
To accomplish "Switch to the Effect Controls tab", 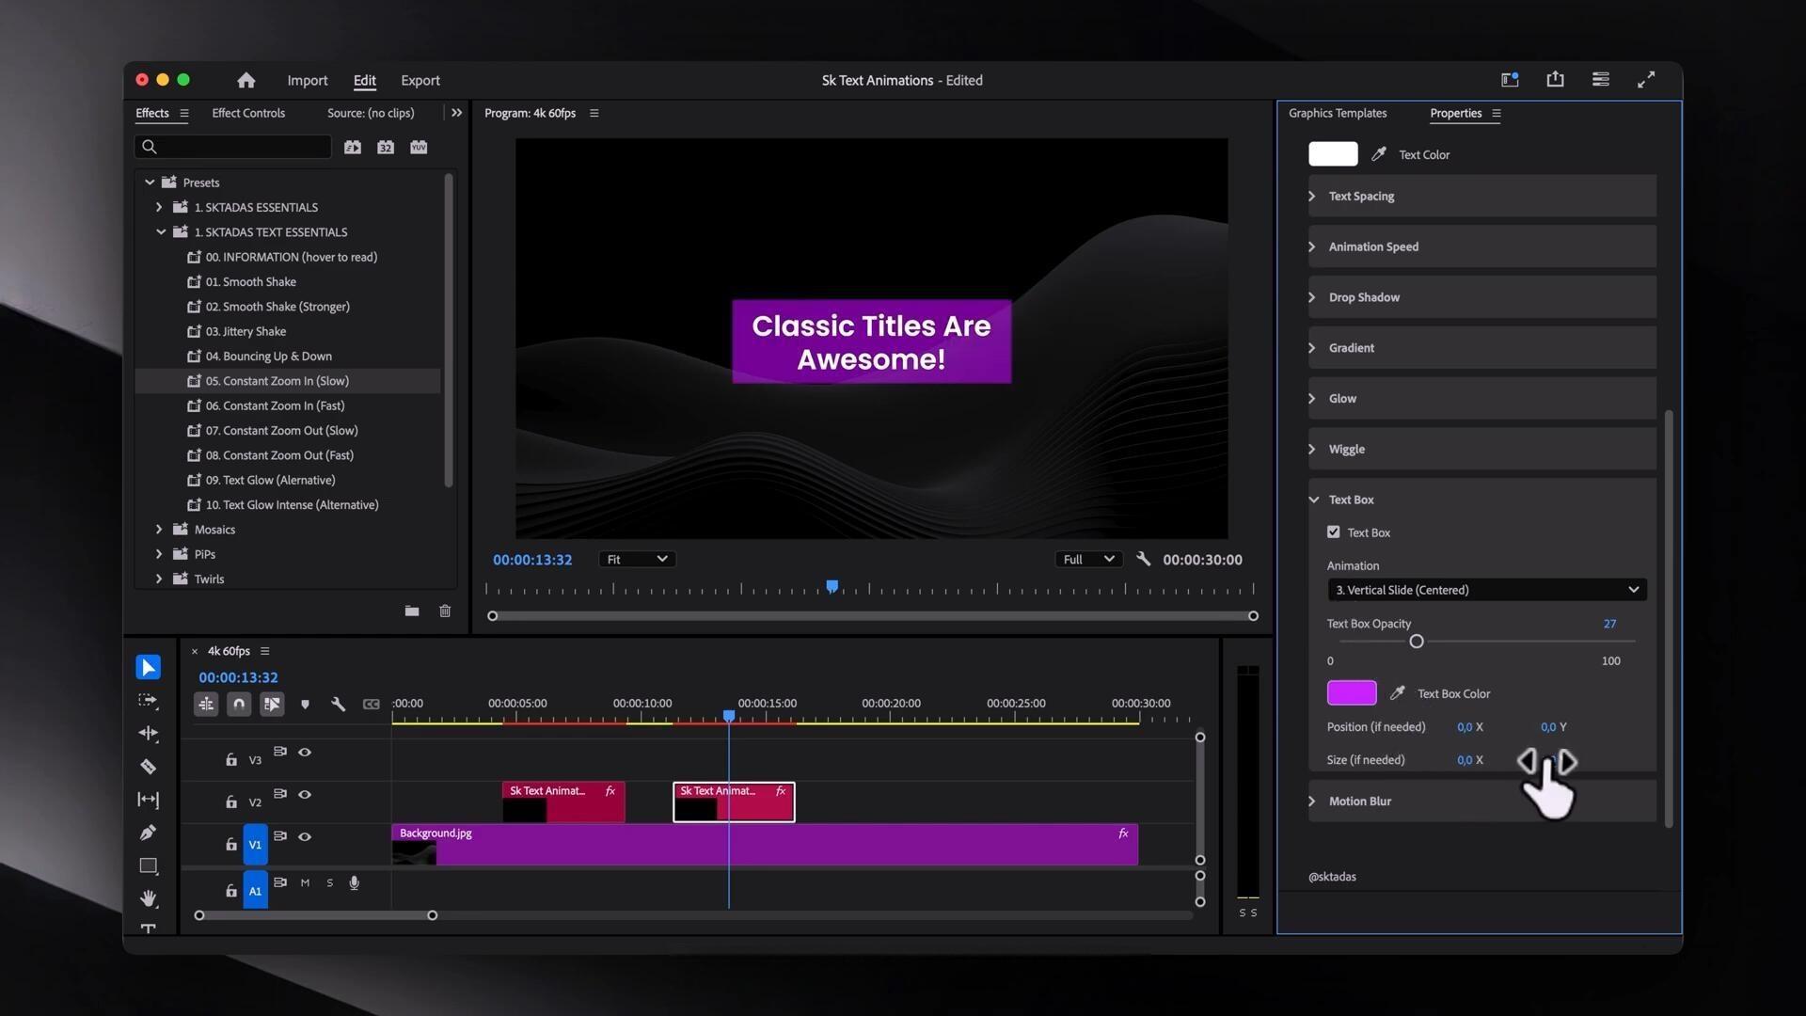I will 248,113.
